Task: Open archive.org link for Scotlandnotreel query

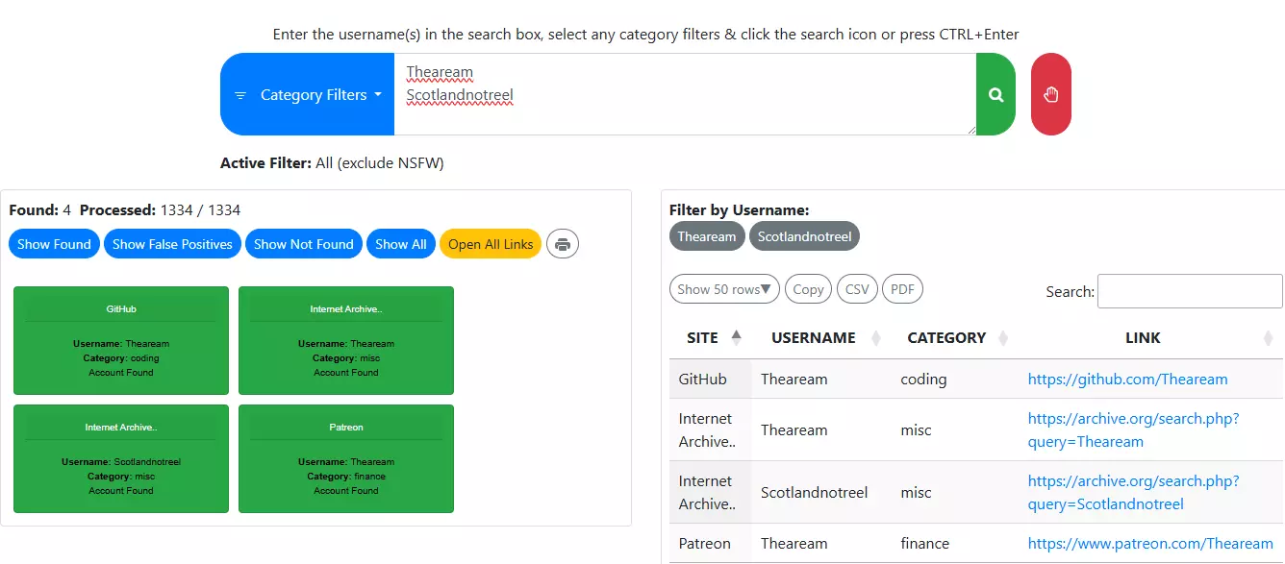Action: 1133,493
